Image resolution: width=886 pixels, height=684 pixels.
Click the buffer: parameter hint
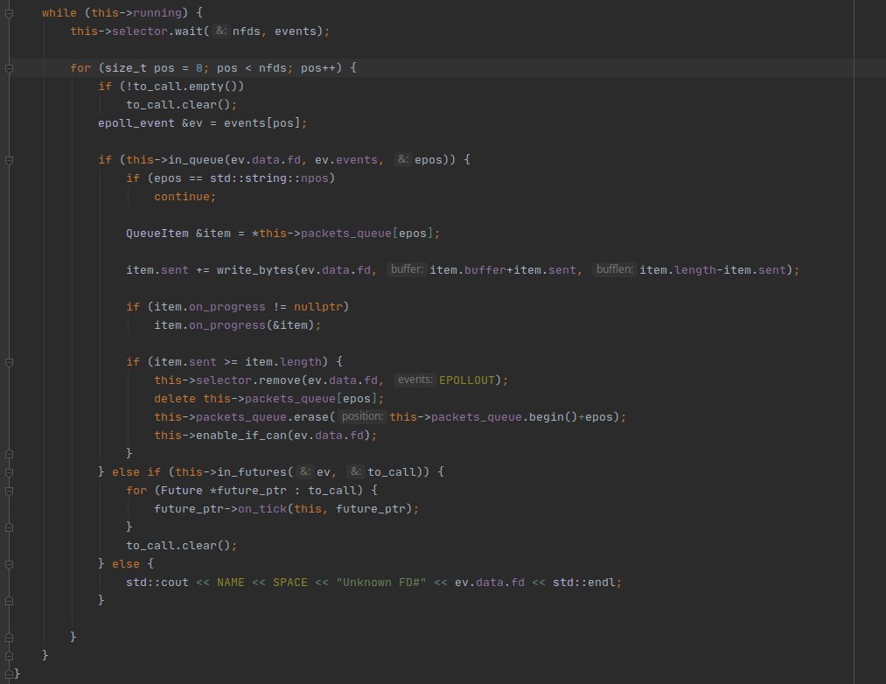tap(407, 269)
